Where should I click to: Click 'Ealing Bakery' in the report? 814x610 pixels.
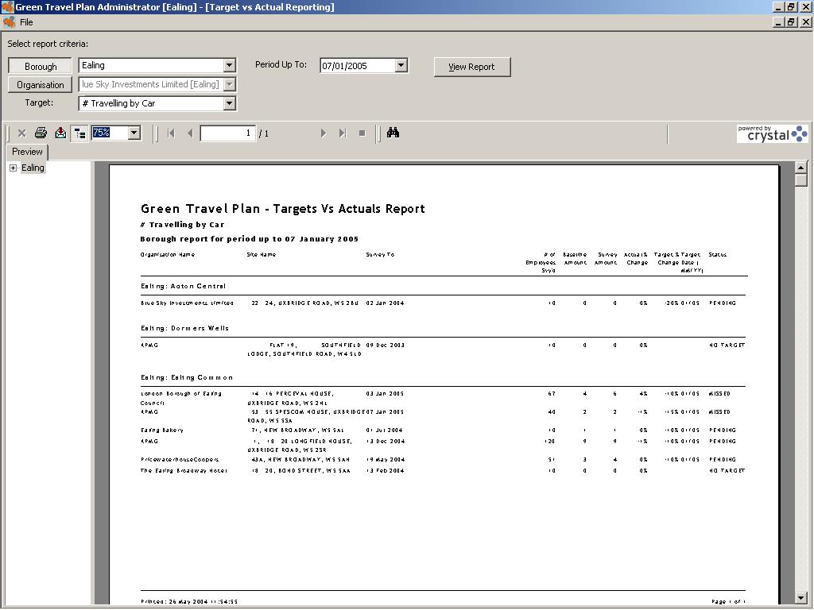tap(162, 430)
